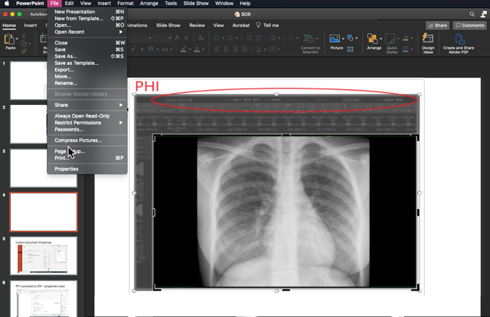Click the Paste clipboard icon
The height and width of the screenshot is (317, 490).
tap(10, 40)
